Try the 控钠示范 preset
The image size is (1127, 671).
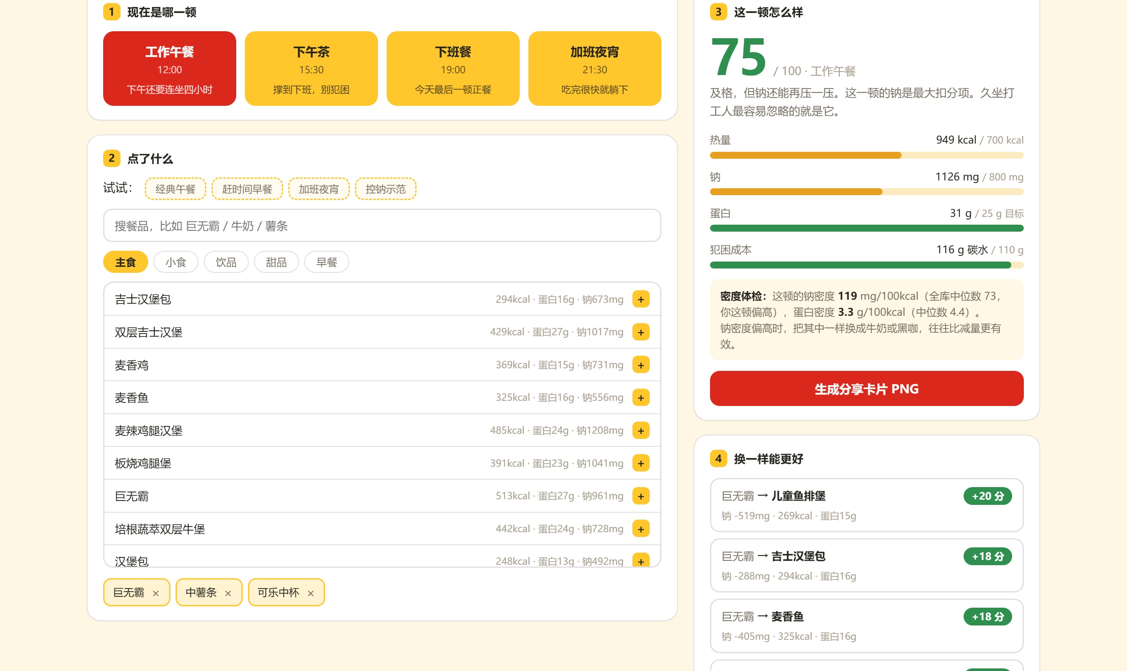(386, 189)
